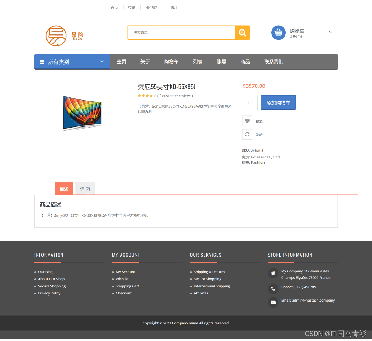372x341 pixels.
Task: Open 关于 in the navigation bar
Action: [145, 62]
